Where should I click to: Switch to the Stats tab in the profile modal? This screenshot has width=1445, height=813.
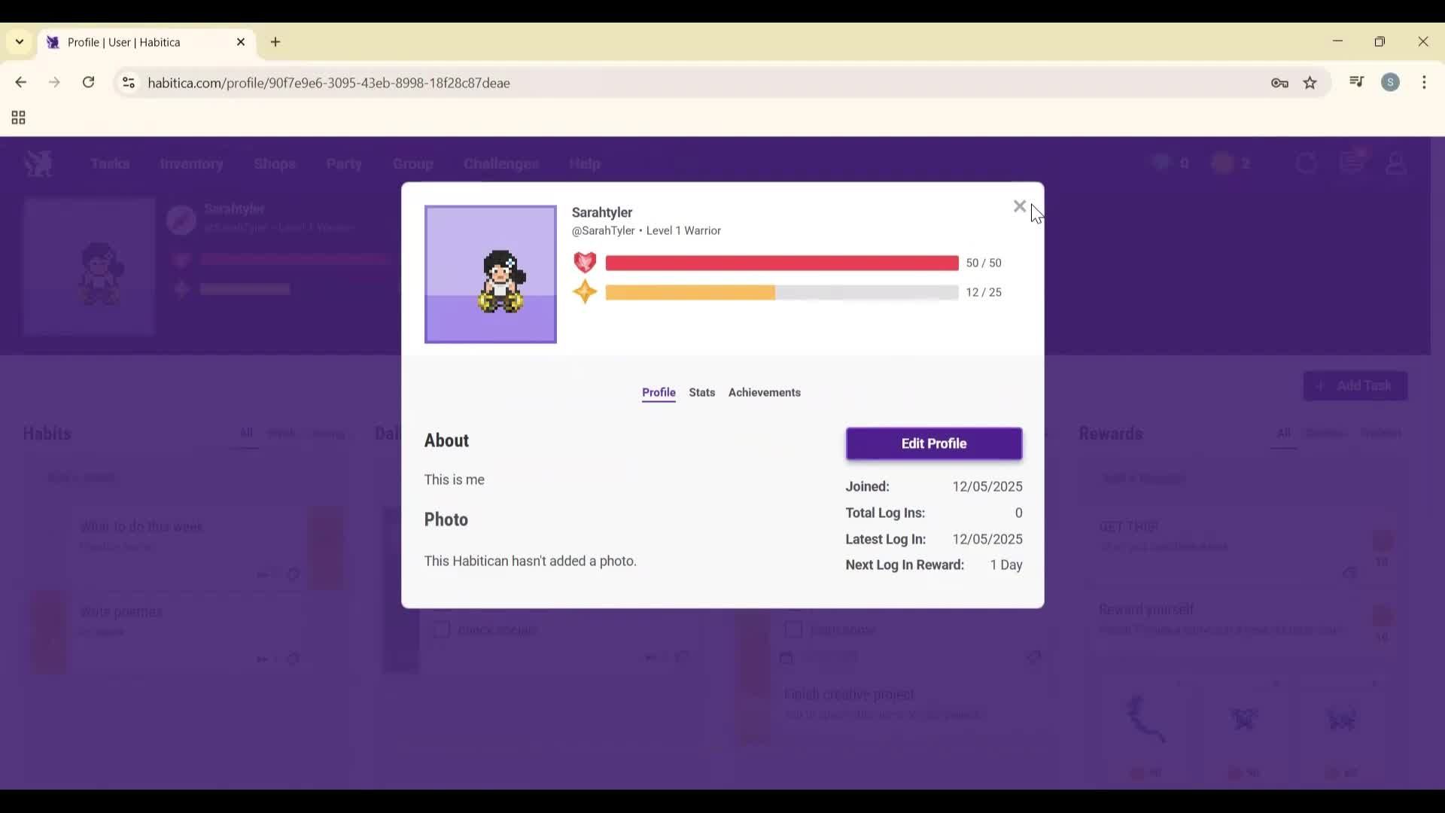tap(701, 392)
